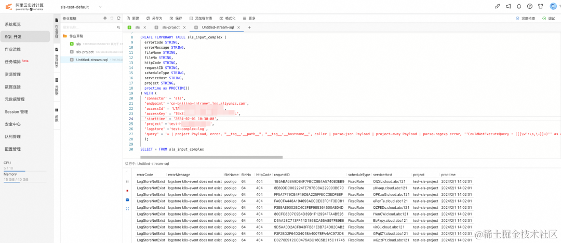Image resolution: width=561 pixels, height=243 pixels.
Task: Click the 阿里云实时计算 logo
Action: click(25, 6)
